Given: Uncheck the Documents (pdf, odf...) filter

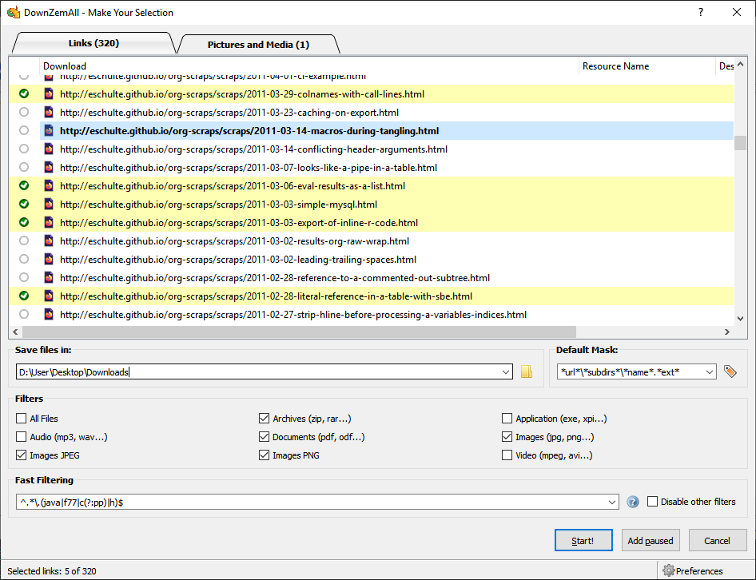Looking at the screenshot, I should [264, 436].
